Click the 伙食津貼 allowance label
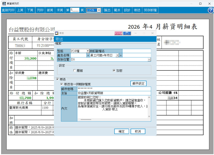 (45, 53)
